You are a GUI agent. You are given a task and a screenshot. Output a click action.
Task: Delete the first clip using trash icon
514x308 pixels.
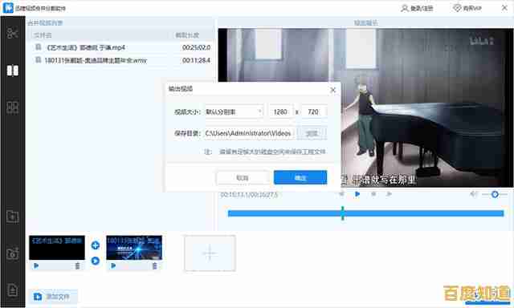pos(77,265)
